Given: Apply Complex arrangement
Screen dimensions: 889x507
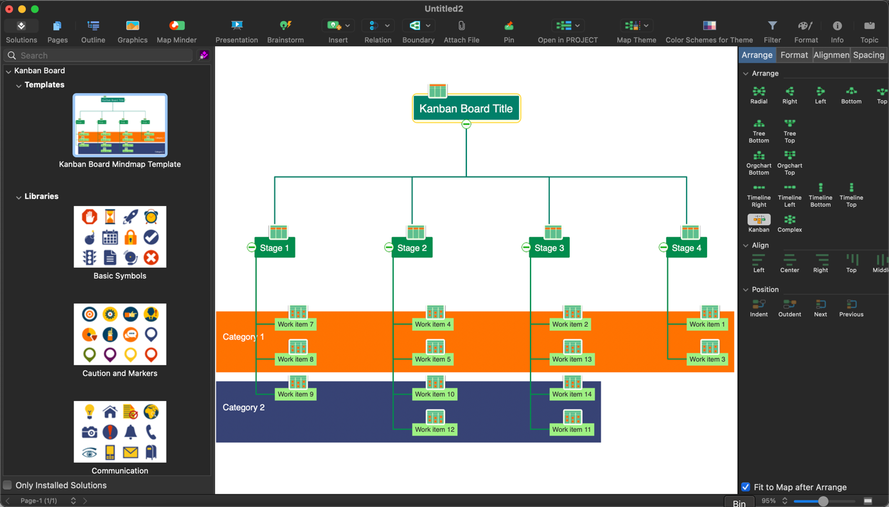Looking at the screenshot, I should tap(789, 223).
